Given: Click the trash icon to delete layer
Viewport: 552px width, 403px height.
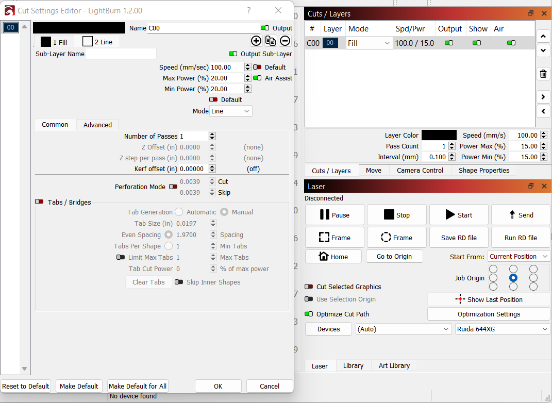Looking at the screenshot, I should point(543,74).
